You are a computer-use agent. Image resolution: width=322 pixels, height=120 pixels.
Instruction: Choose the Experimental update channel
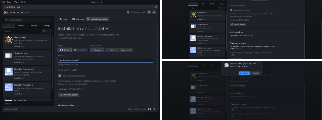pos(126,50)
